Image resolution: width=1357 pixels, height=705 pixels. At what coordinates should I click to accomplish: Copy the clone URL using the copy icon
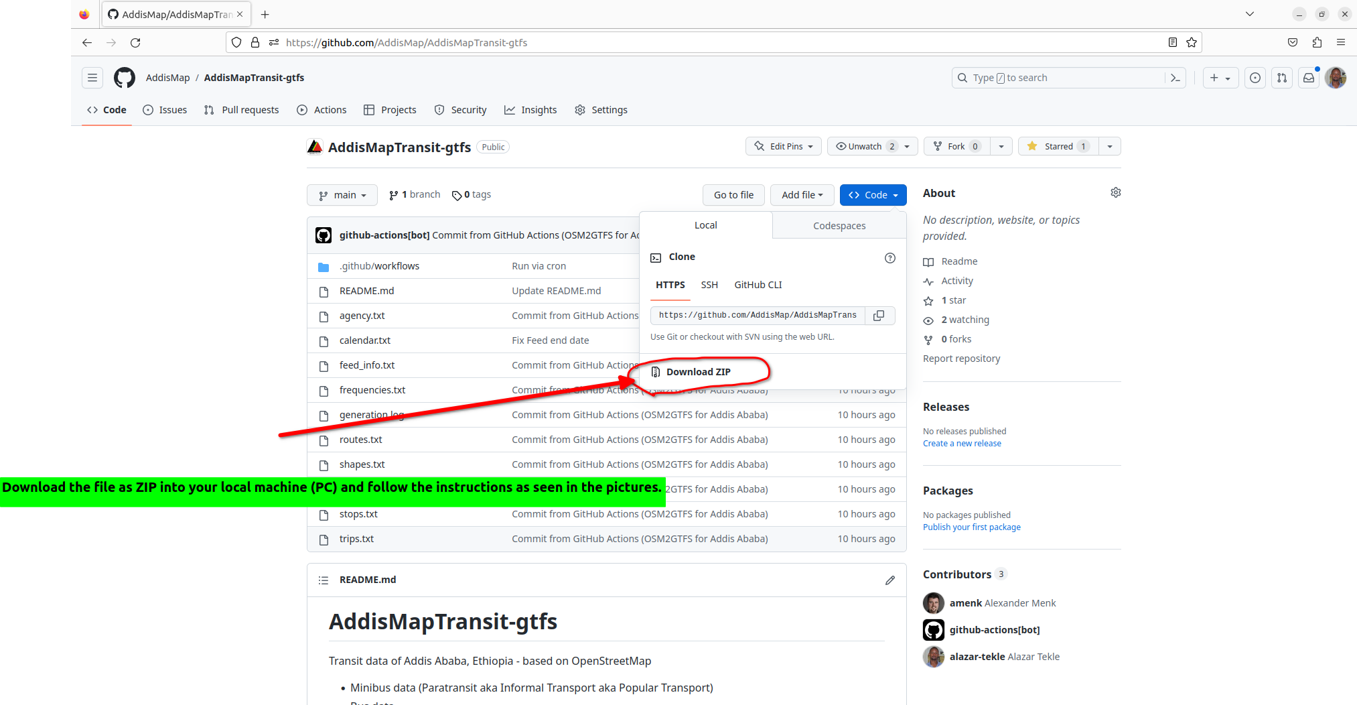click(879, 315)
